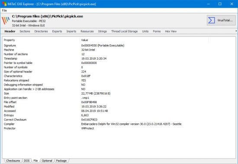Screen dimensions: 238x164
Task: Select the Timestamp property row
Action: click(119, 58)
